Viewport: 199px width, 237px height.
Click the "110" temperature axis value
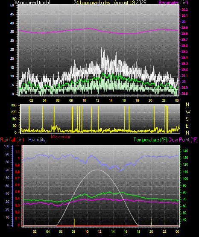[x=185, y=172]
